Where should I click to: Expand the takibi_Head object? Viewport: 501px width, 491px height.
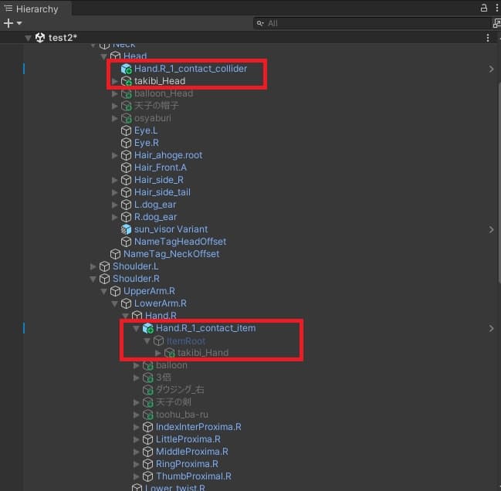click(x=115, y=81)
